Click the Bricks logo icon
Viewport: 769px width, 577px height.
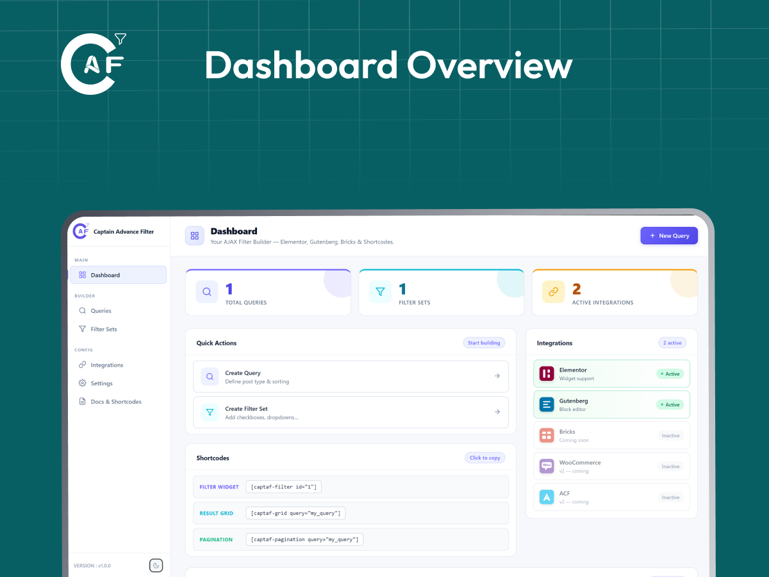547,435
